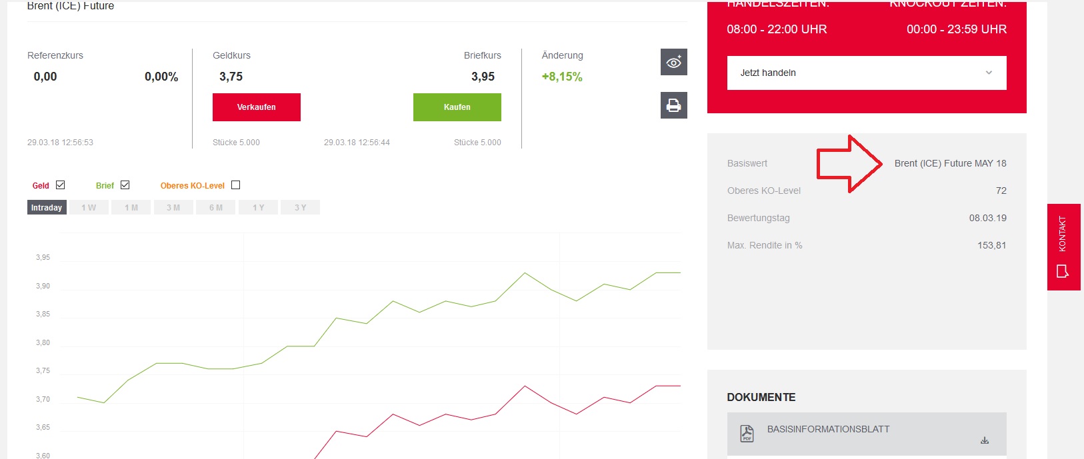Select the Intraday chart range tab

[x=47, y=208]
